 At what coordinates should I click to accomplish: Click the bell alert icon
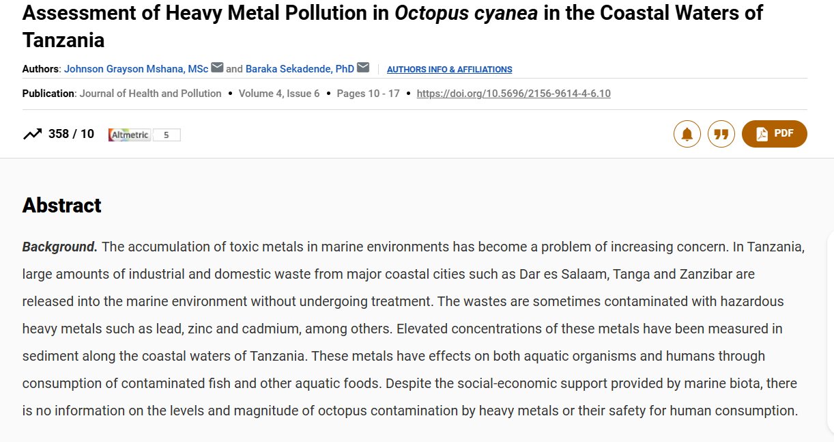(x=687, y=134)
